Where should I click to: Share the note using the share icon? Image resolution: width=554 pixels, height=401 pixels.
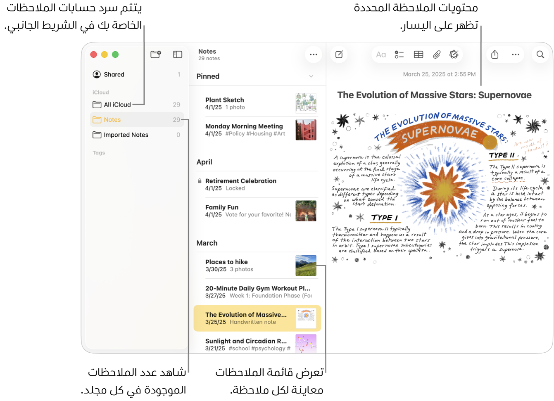point(495,55)
